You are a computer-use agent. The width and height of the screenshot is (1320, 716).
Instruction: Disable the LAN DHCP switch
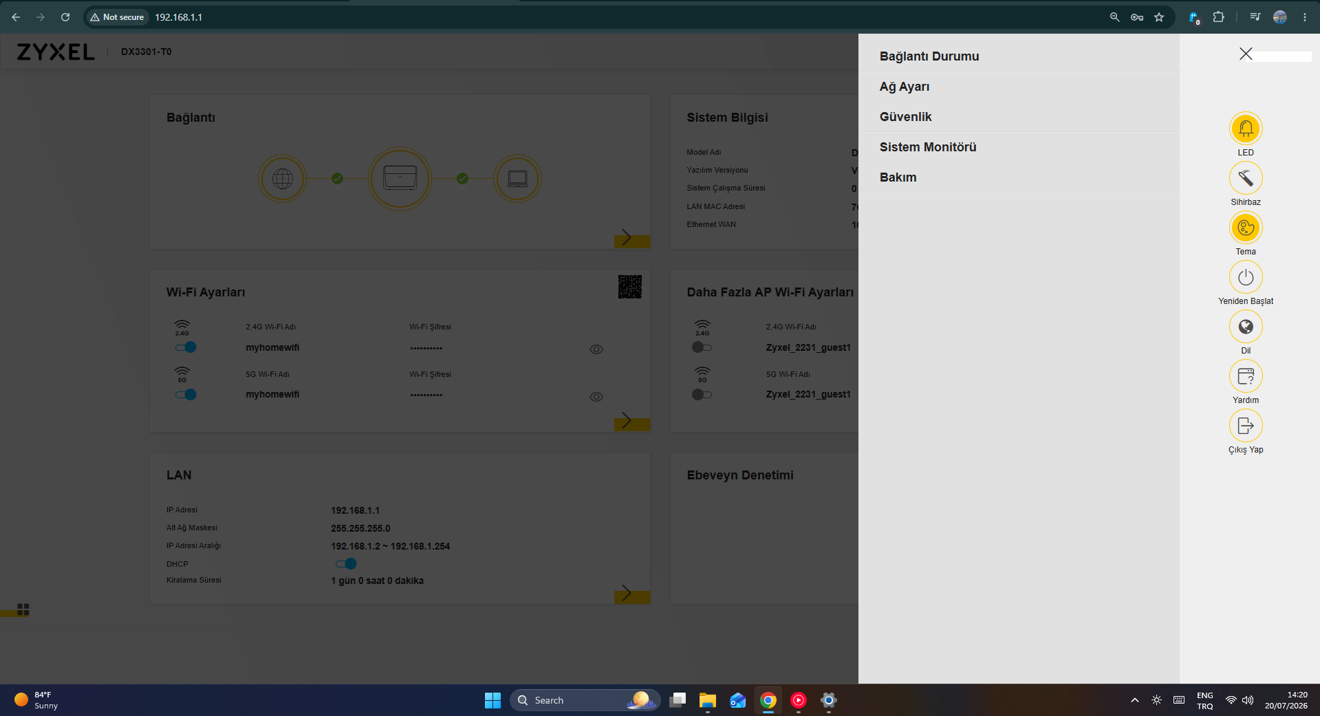pyautogui.click(x=346, y=564)
